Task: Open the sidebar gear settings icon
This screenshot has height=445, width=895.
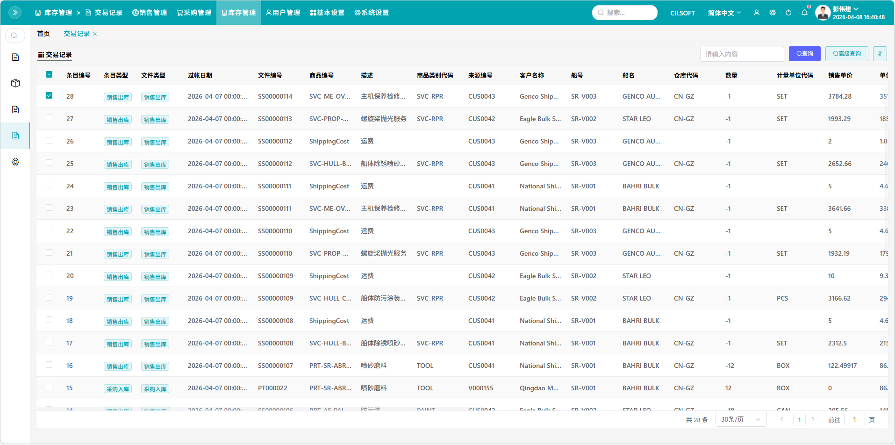Action: click(x=15, y=162)
